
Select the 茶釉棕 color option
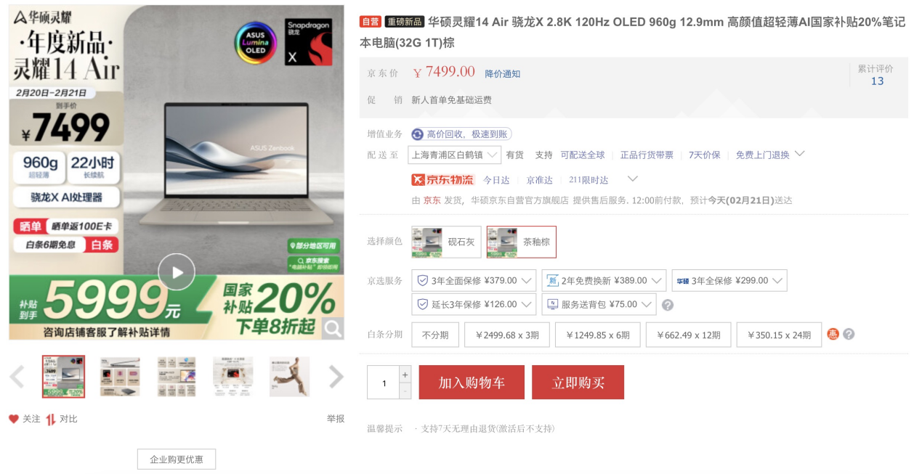[x=522, y=242]
